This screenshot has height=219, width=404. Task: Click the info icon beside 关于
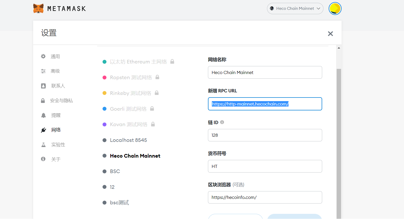[43, 159]
